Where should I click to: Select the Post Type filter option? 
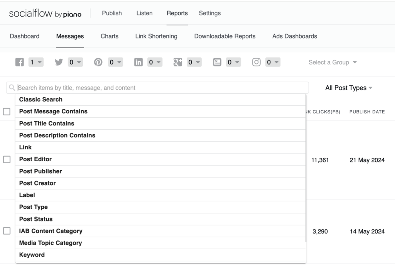160,207
